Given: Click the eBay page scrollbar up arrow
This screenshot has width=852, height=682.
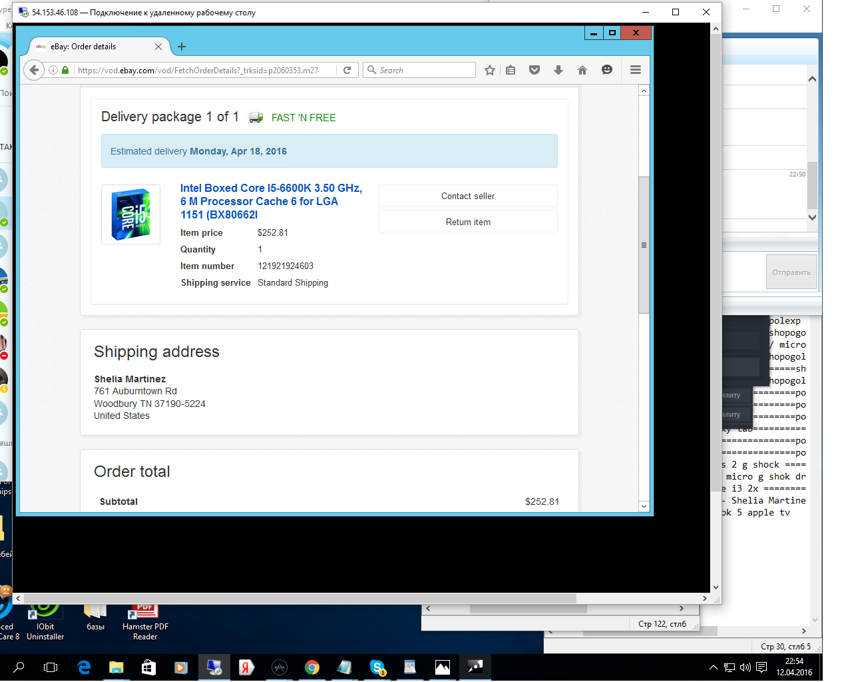Looking at the screenshot, I should [644, 91].
